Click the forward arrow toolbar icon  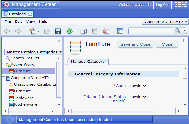(18, 31)
